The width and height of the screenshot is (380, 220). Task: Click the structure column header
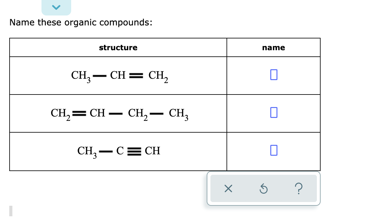(118, 47)
